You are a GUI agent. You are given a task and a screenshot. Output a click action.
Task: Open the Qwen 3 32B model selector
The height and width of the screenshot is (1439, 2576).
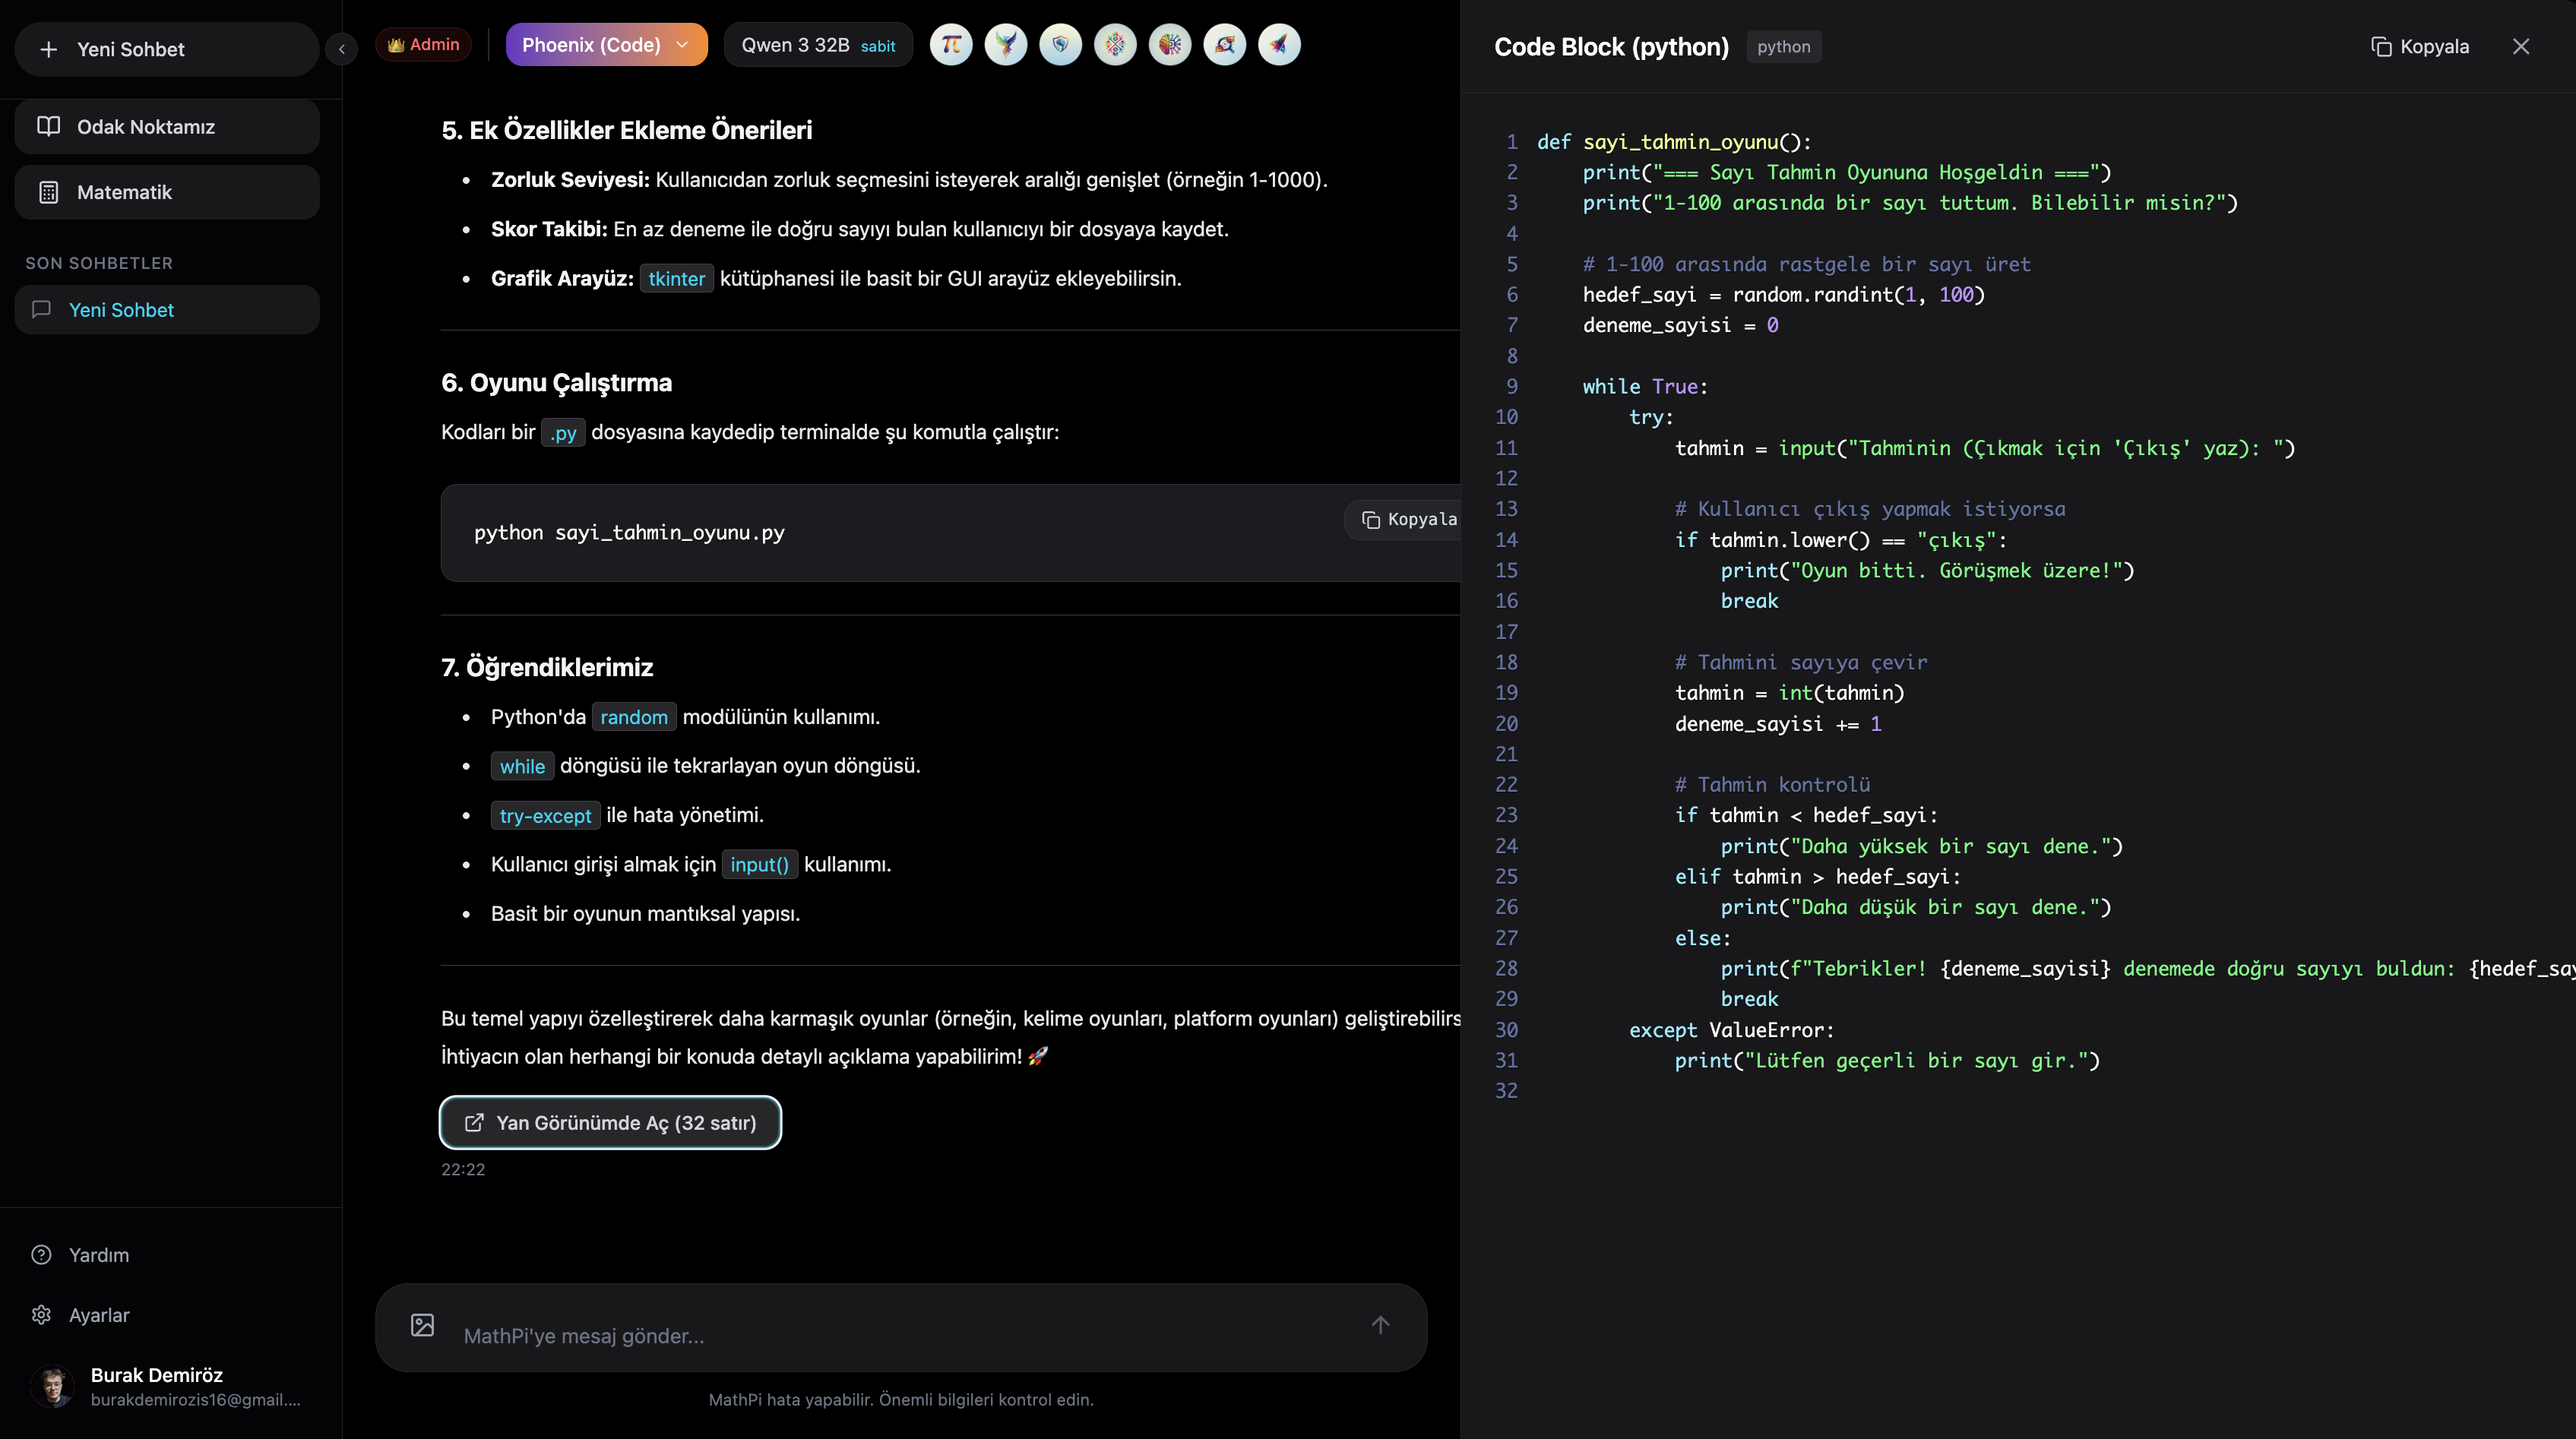tap(817, 45)
